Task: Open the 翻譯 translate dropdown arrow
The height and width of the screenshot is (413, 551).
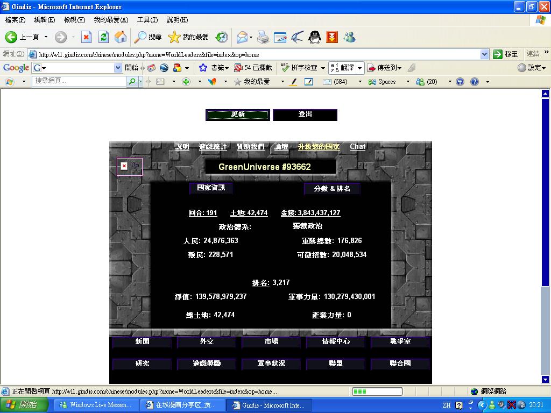Action: [360, 68]
